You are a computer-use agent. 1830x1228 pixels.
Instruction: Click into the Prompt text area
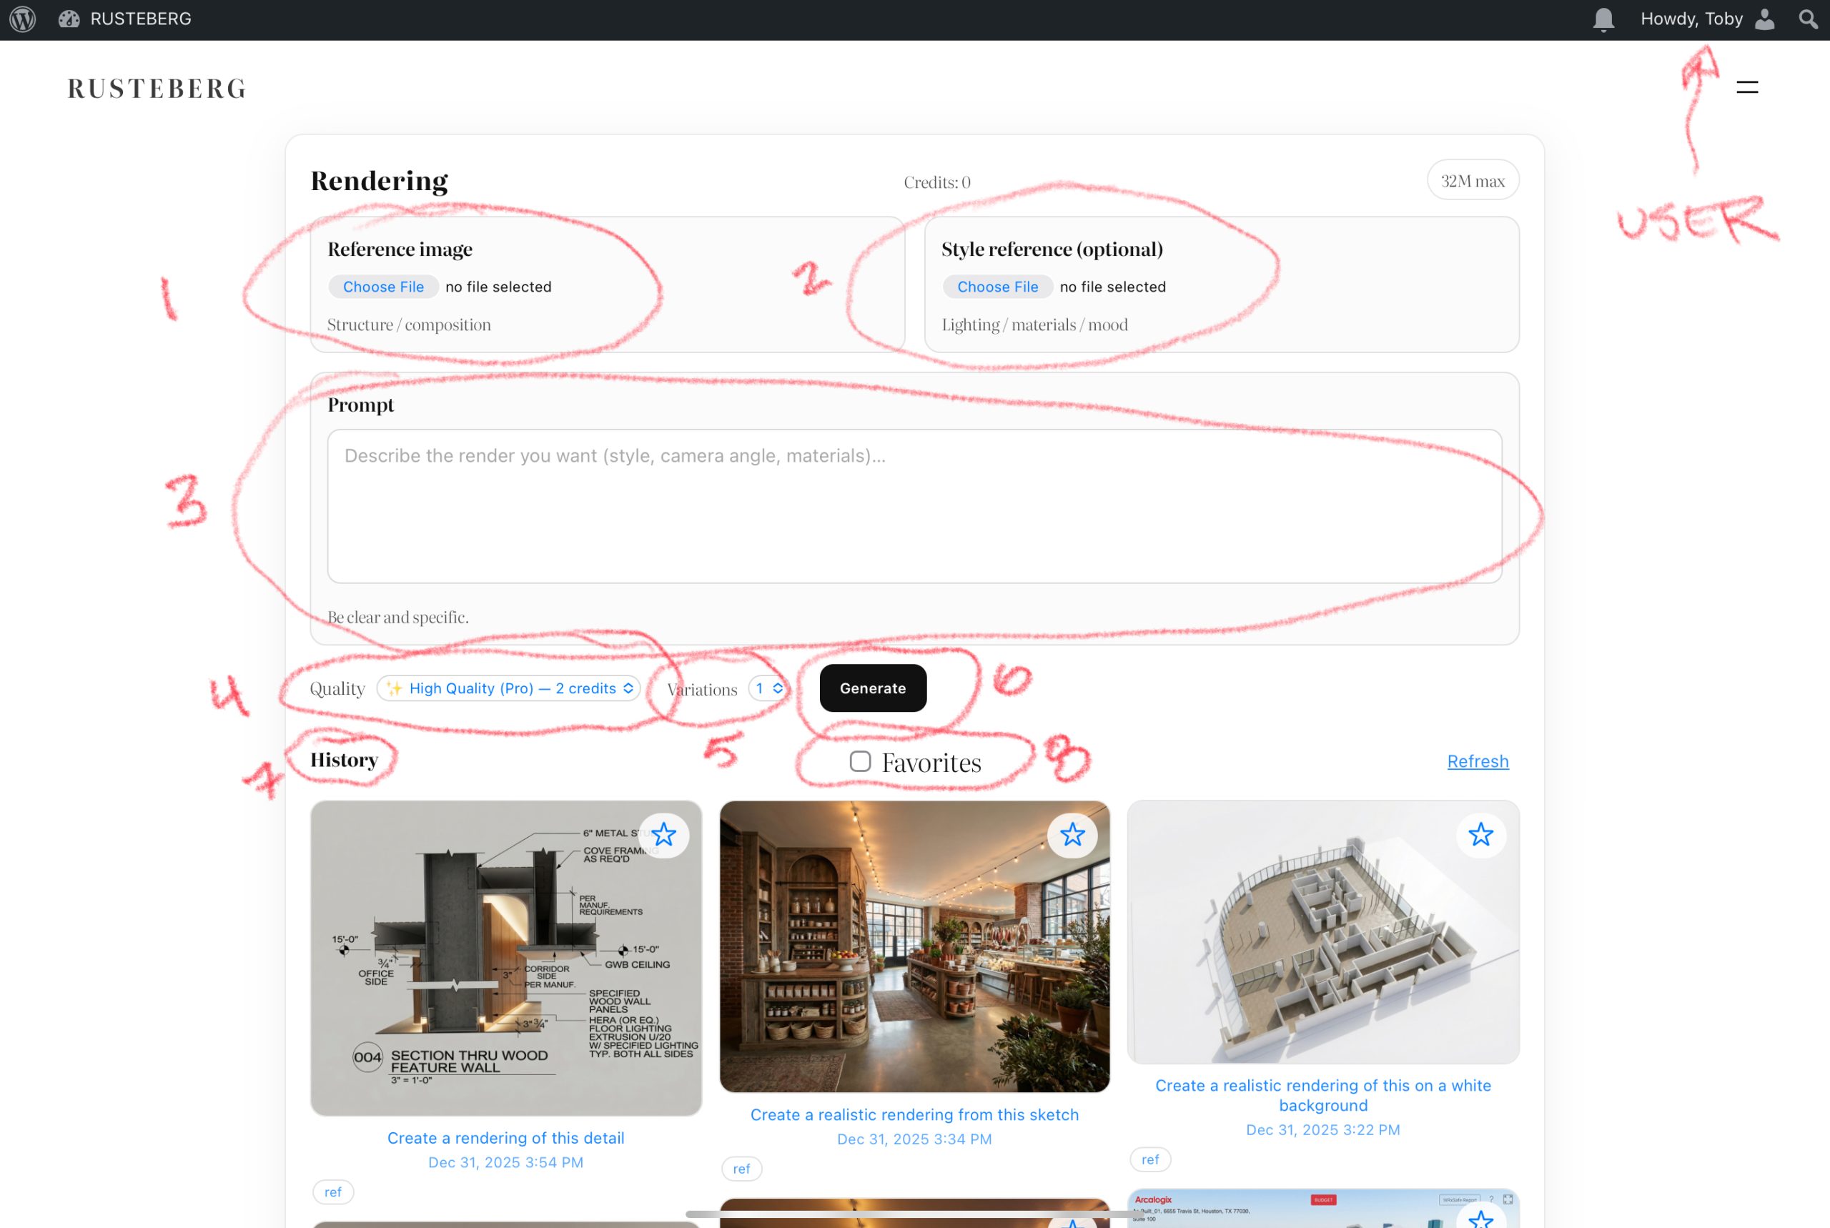point(914,506)
